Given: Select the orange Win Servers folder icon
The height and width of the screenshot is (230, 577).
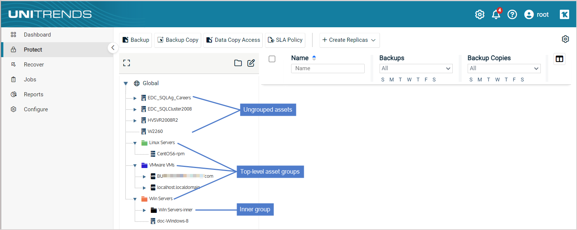Looking at the screenshot, I should coord(144,199).
